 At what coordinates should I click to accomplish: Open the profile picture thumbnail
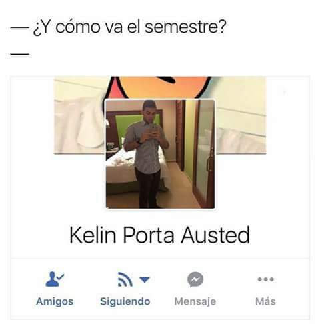[160, 154]
